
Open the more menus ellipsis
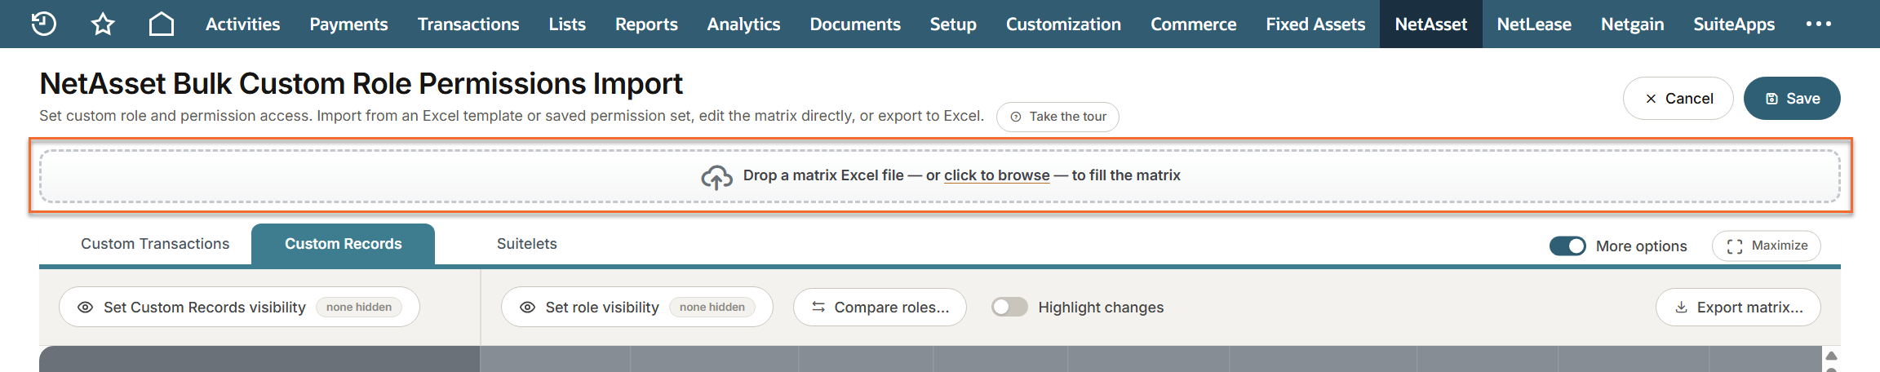click(1819, 24)
